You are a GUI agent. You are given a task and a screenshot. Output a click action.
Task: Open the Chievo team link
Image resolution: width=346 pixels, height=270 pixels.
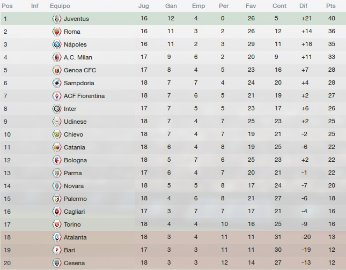click(x=73, y=134)
